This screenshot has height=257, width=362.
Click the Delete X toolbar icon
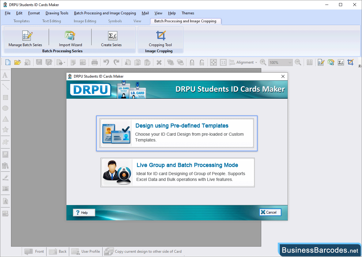(159, 62)
